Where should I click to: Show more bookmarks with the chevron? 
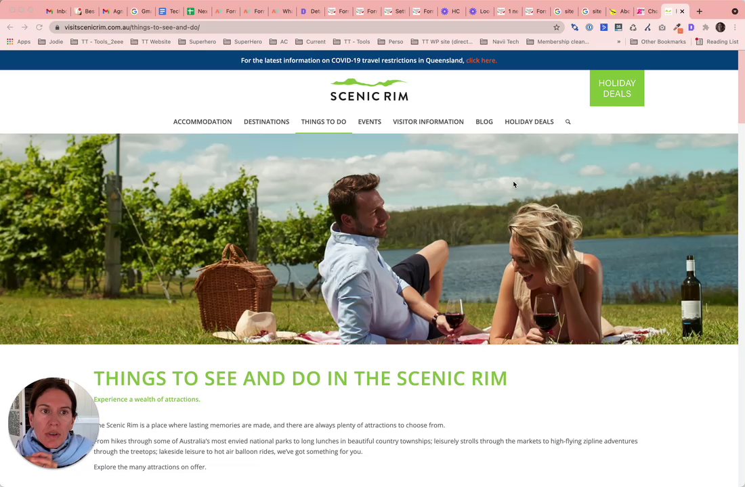(618, 42)
